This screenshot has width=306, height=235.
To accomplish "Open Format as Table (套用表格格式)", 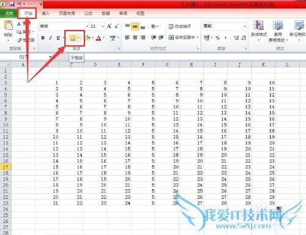I will [278, 31].
